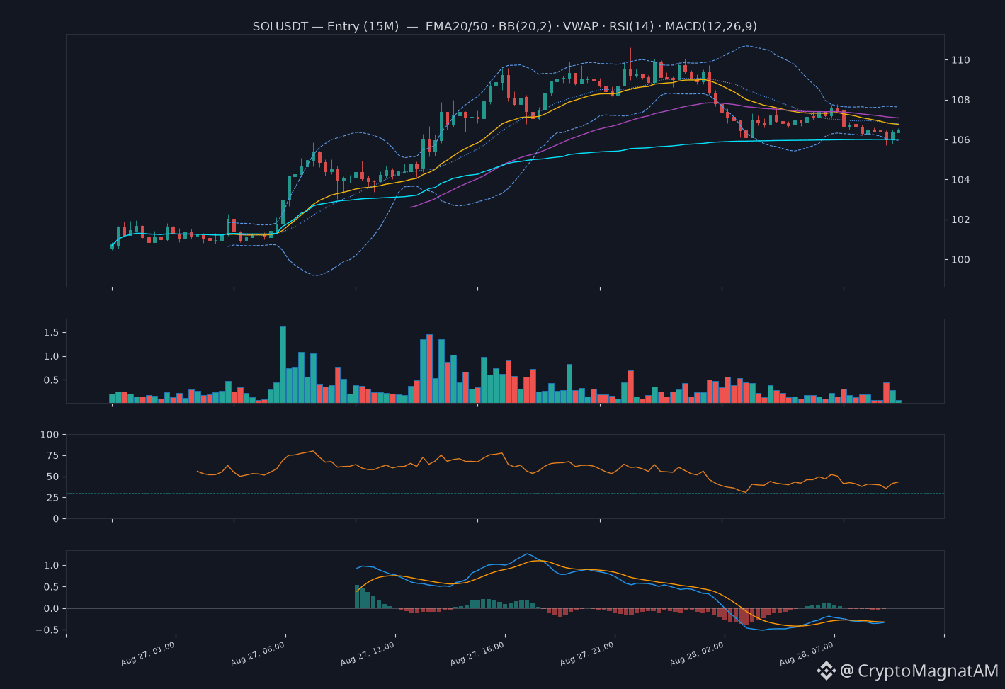Click the −0.5 MACD axis label
1005x689 pixels.
pyautogui.click(x=47, y=630)
